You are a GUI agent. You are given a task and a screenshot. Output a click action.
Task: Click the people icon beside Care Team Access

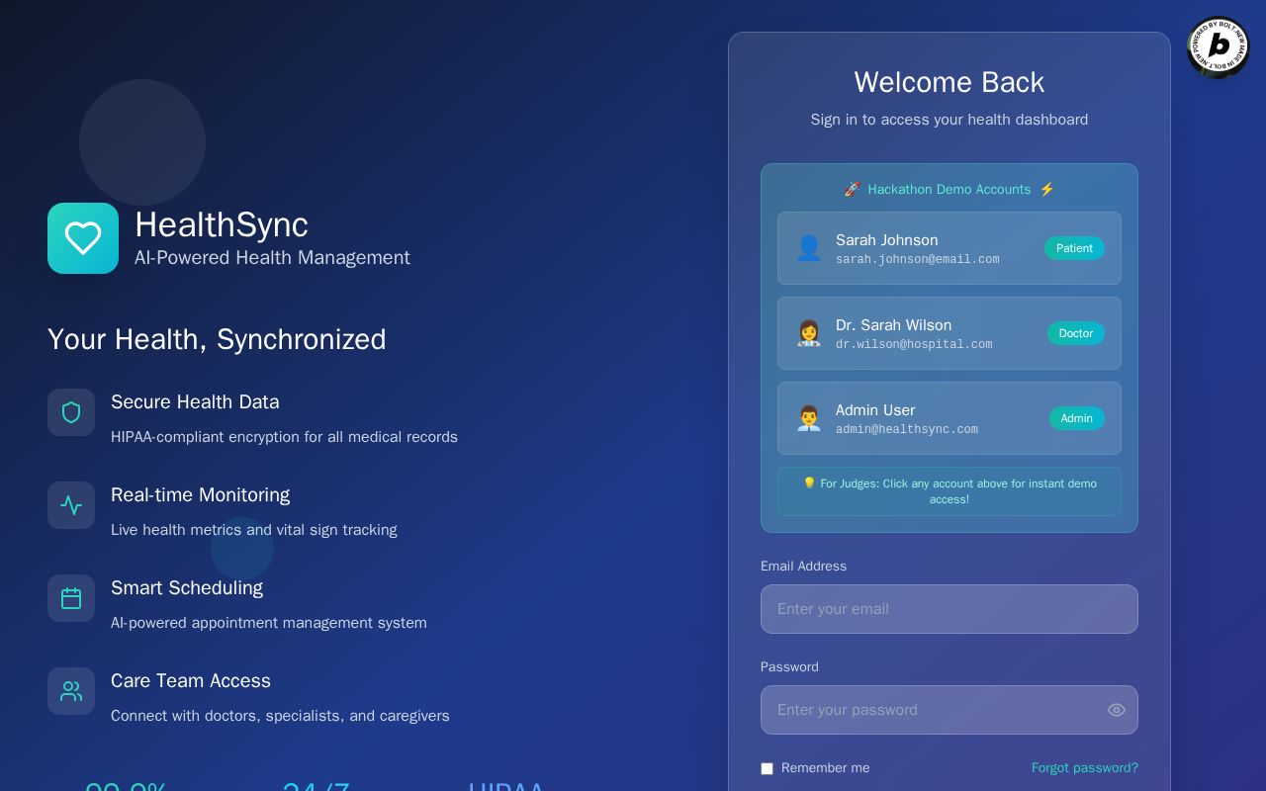click(71, 691)
